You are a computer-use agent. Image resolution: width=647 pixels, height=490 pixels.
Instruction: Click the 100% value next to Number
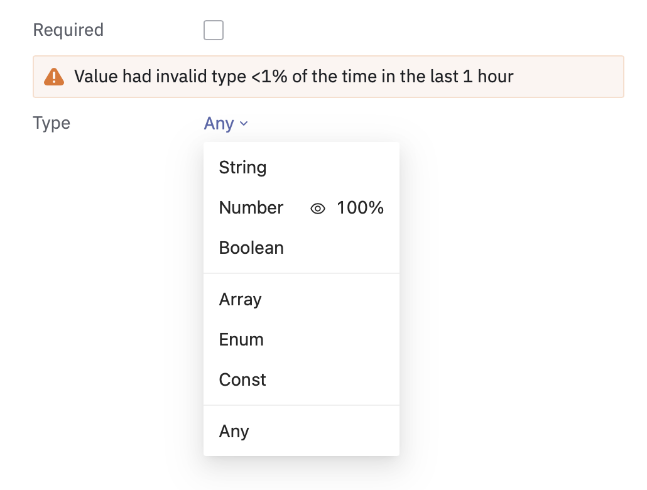tap(360, 208)
